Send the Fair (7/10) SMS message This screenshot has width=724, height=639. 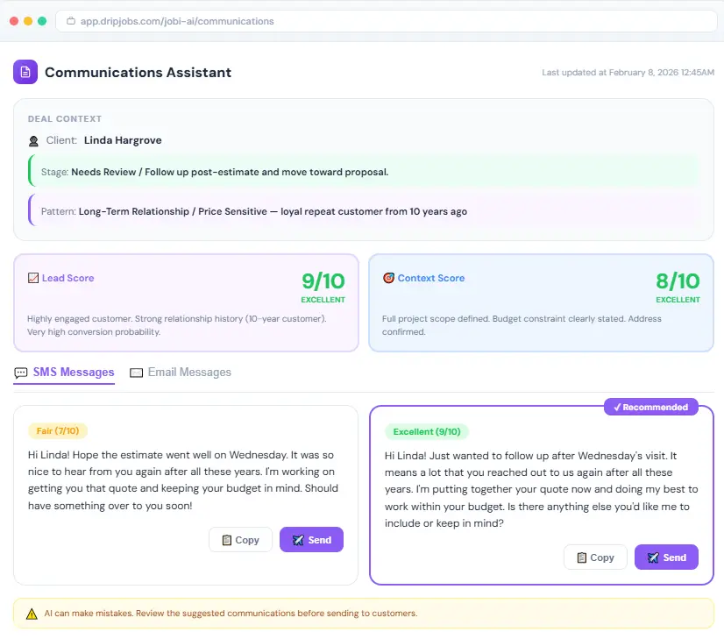point(311,540)
